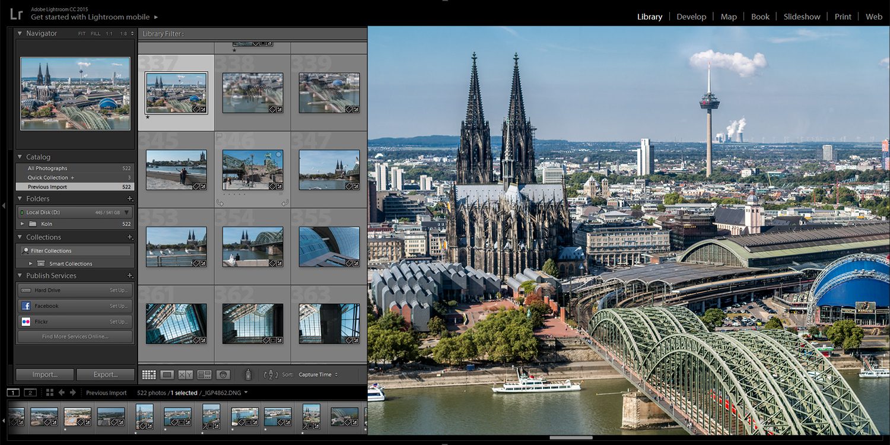The image size is (890, 445).
Task: Collapse the Publish Services panel
Action: click(x=20, y=276)
